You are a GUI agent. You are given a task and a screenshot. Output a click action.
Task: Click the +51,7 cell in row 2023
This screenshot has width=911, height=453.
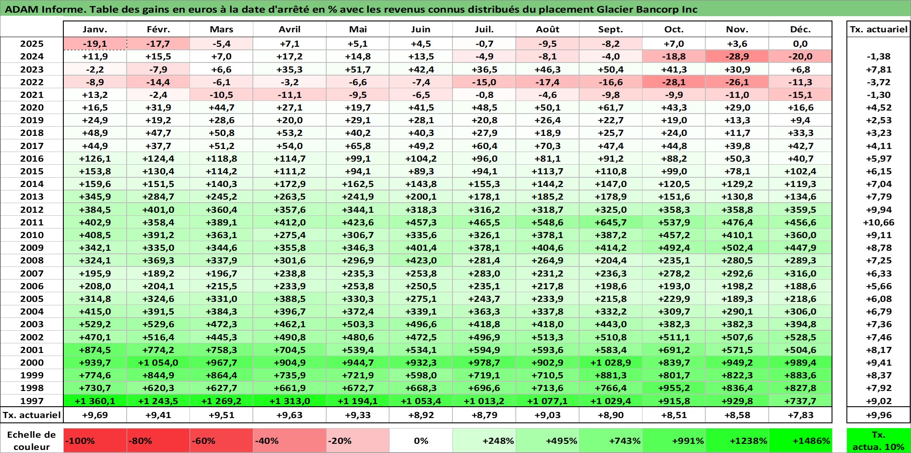(358, 69)
